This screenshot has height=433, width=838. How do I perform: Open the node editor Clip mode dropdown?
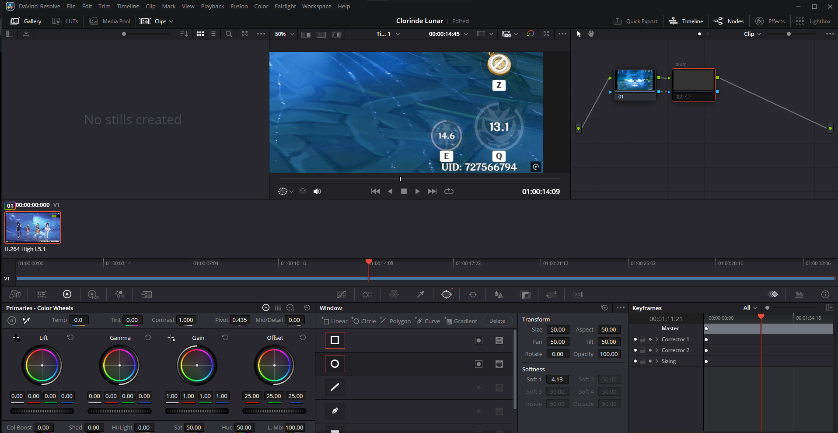pos(753,34)
